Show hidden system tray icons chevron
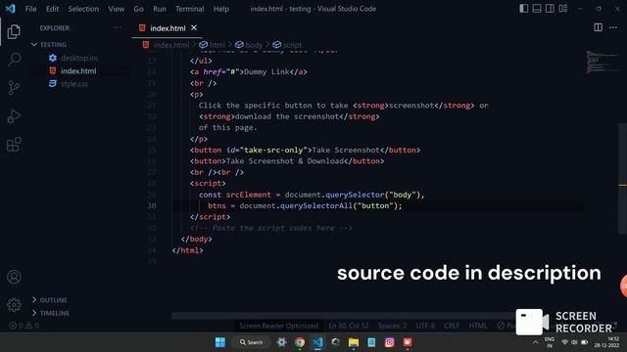This screenshot has height=352, width=627. tap(536, 342)
